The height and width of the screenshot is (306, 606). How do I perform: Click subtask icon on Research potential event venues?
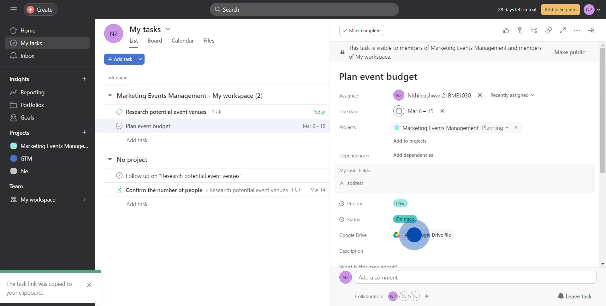[x=218, y=112]
